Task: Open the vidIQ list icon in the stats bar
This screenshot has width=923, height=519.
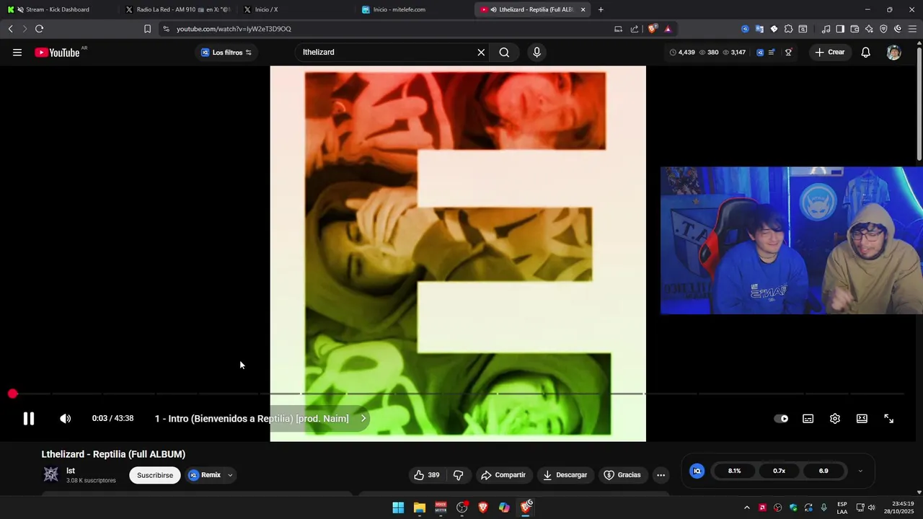Action: tap(772, 53)
